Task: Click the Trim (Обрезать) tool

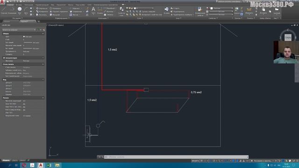Action: click(75, 8)
